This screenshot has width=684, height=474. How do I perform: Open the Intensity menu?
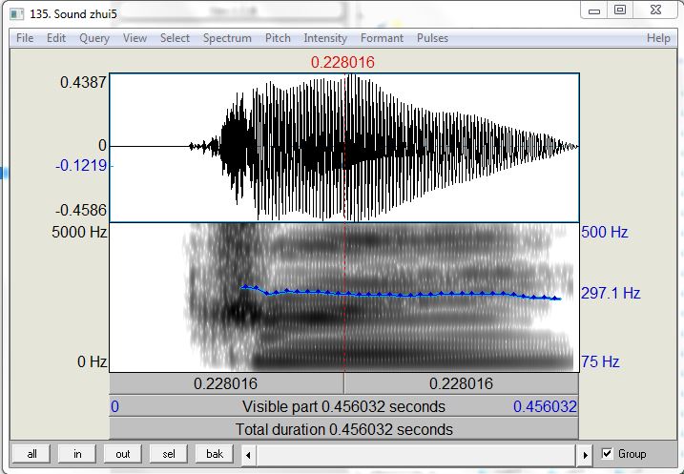coord(325,38)
